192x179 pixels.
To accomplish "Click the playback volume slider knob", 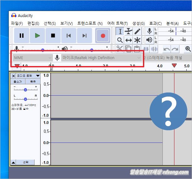I will pos(92,50).
